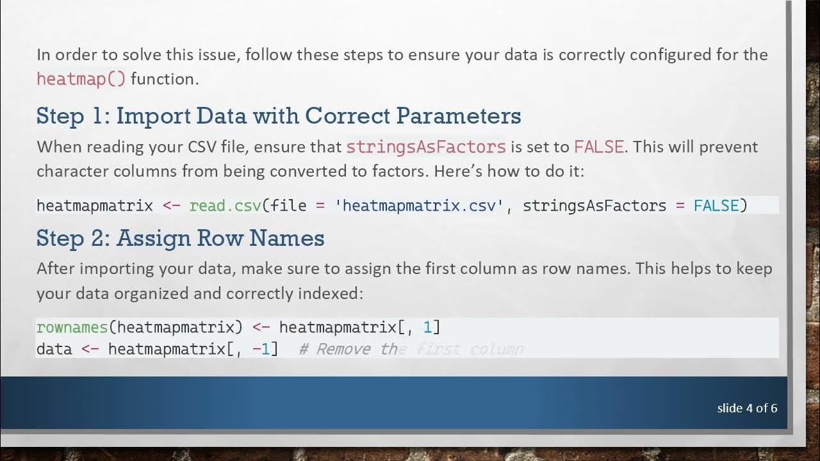The image size is (820, 461).
Task: Click the data variable in last code line
Action: [54, 349]
